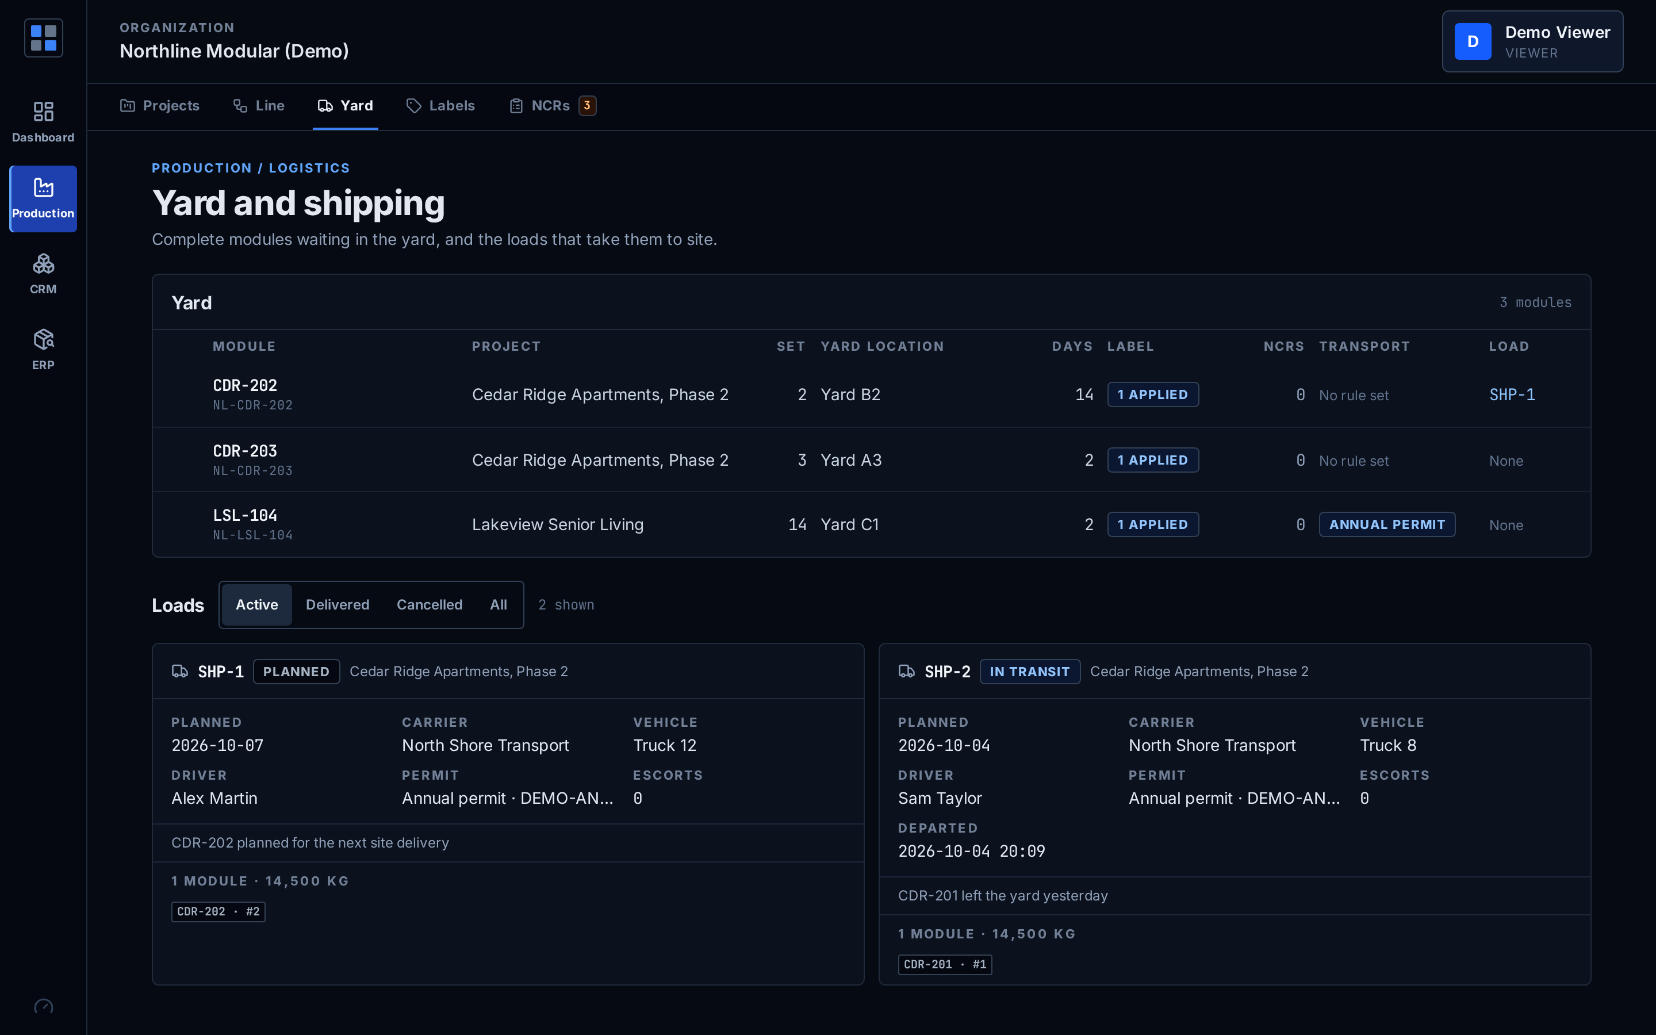The image size is (1656, 1035).
Task: Click the ANNUAL PERMIT badge for LSL-104
Action: tap(1387, 524)
